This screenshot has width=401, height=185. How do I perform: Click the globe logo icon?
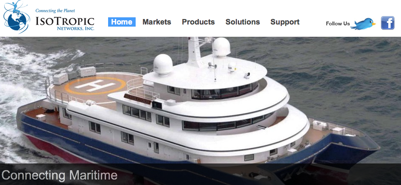point(17,21)
